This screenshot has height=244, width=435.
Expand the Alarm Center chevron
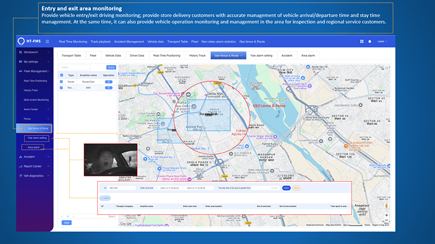click(48, 110)
